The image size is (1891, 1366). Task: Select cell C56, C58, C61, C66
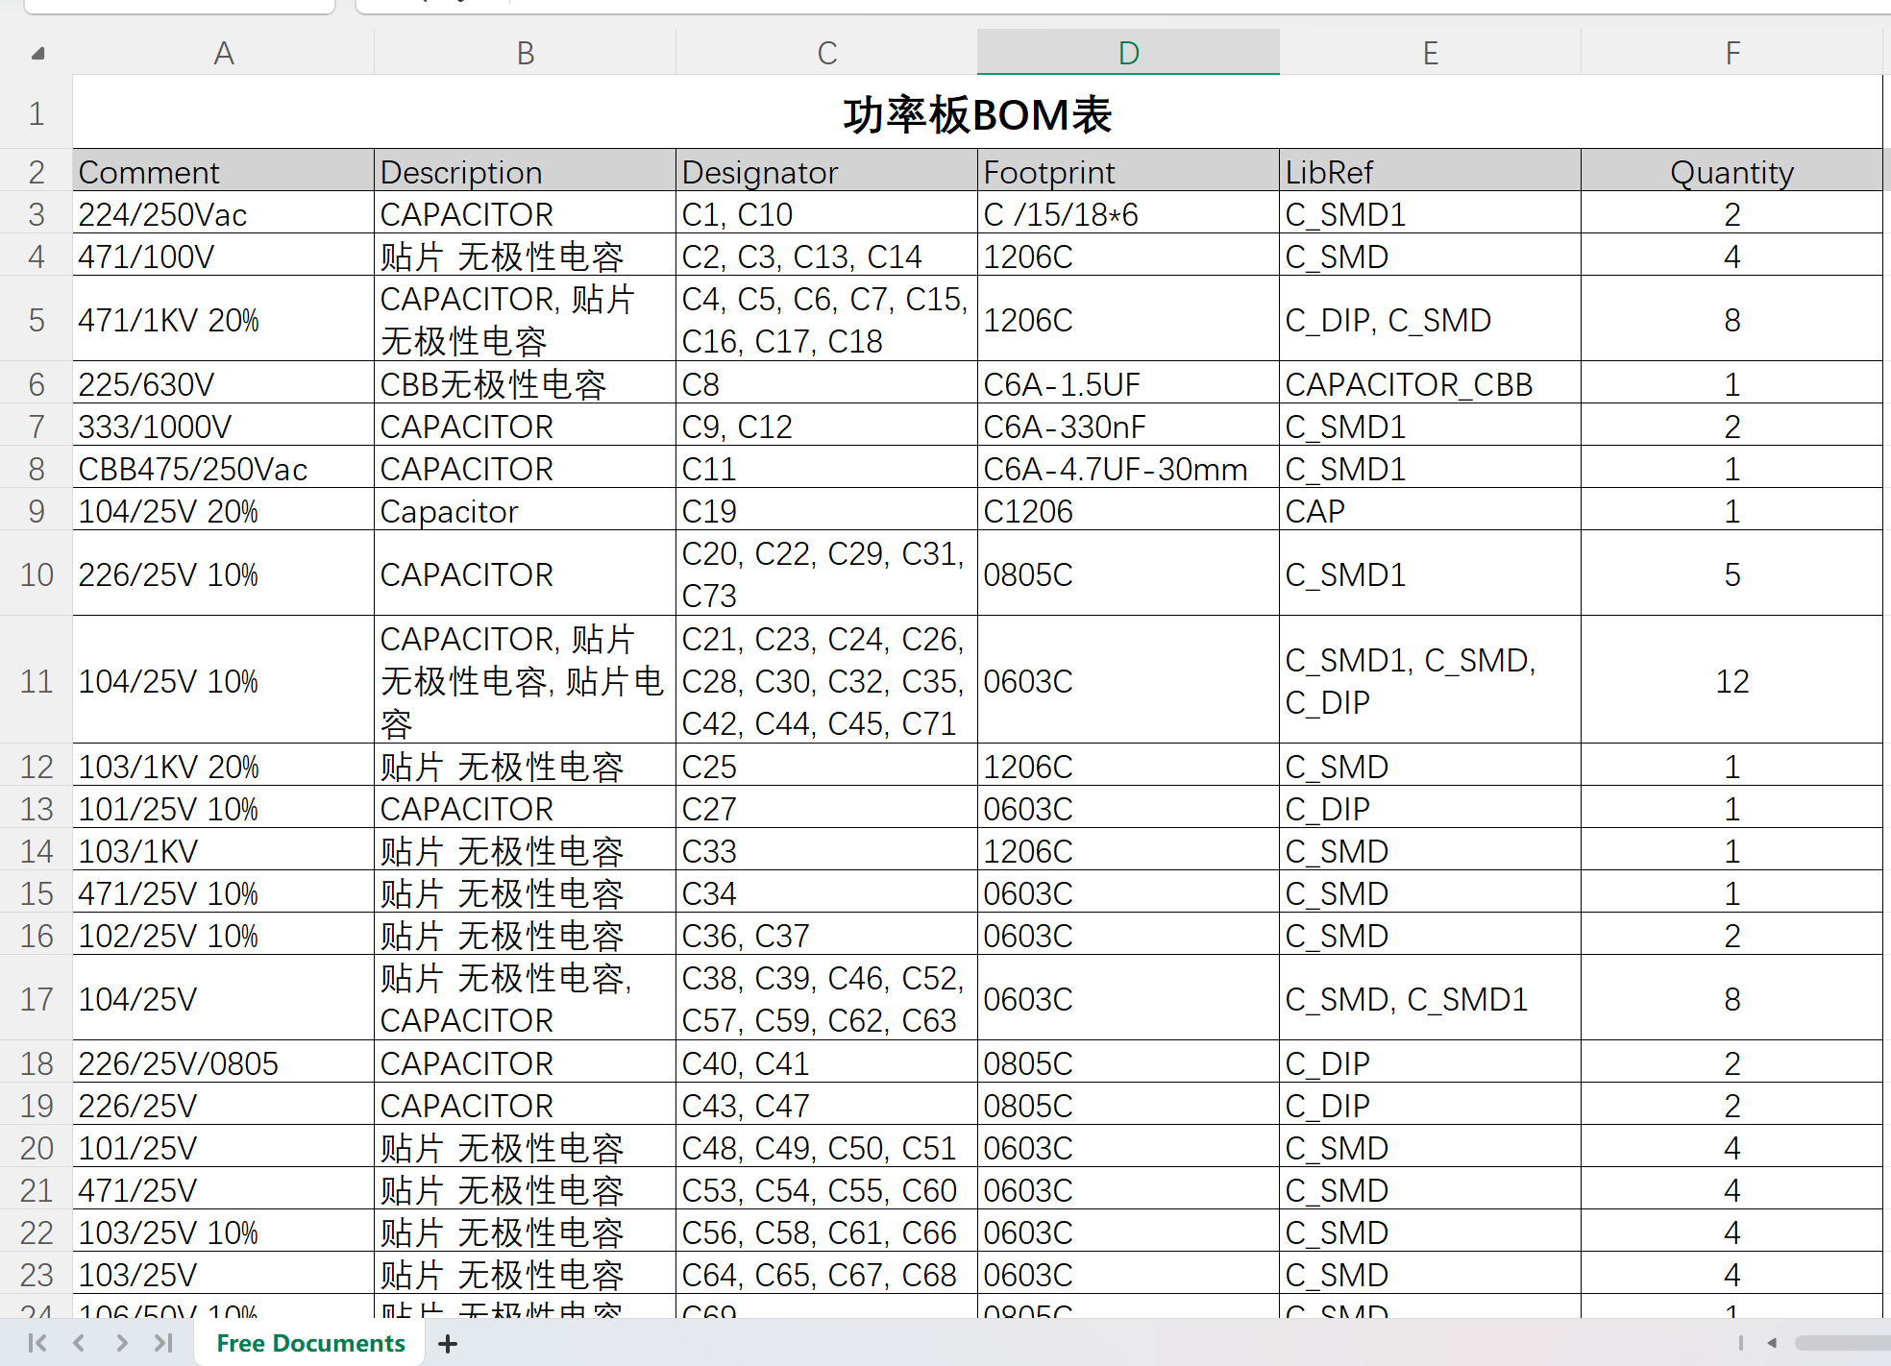tap(826, 1232)
